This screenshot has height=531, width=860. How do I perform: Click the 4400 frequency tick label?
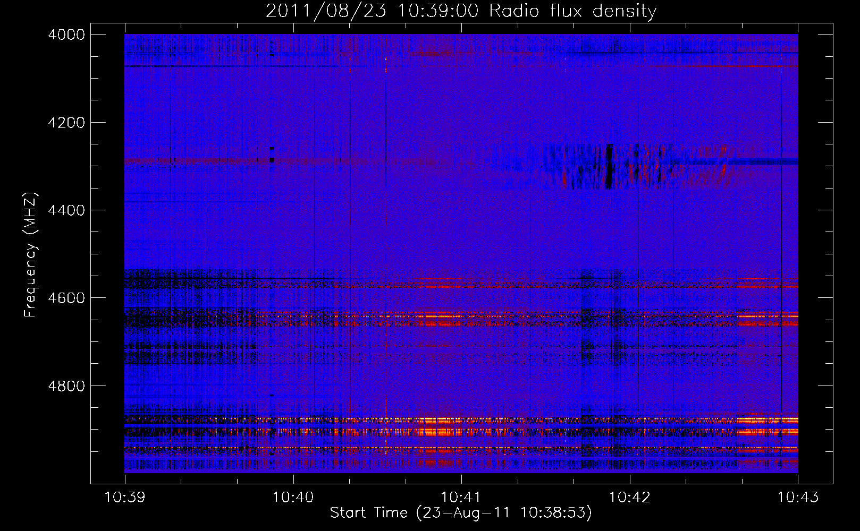tap(66, 210)
